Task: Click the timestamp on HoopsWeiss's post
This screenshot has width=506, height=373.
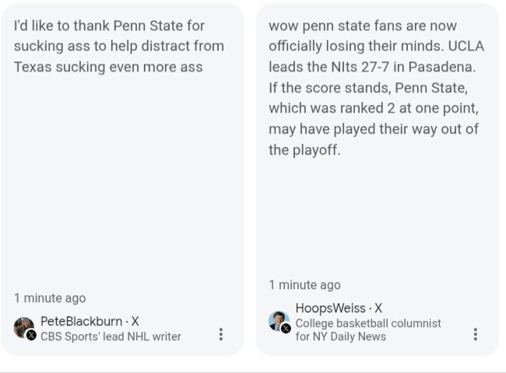Action: pos(304,284)
